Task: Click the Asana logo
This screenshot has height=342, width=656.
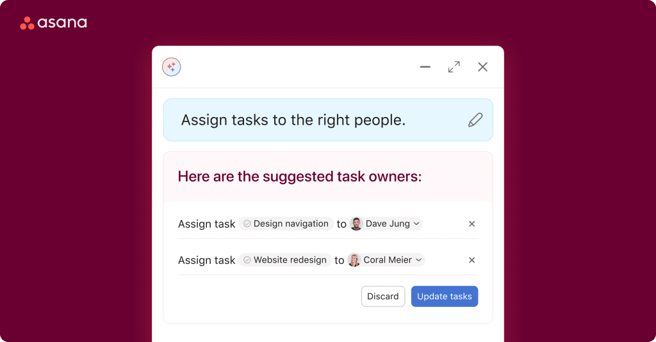Action: (53, 23)
